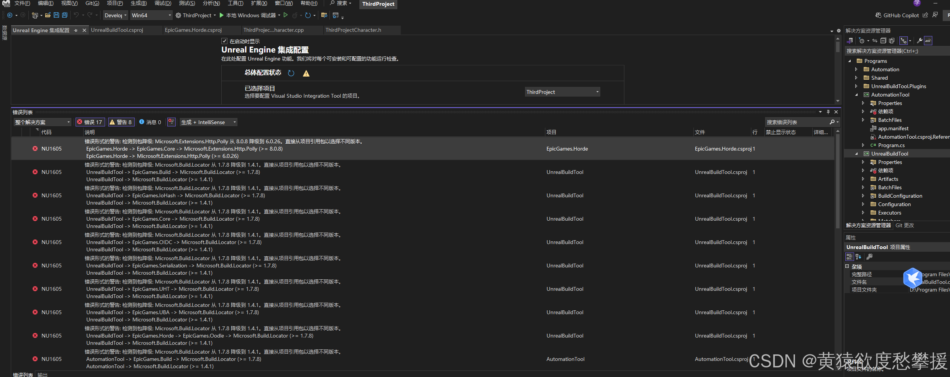The image size is (950, 377).
Task: Click collapse all icon in Solution Explorer
Action: click(883, 41)
